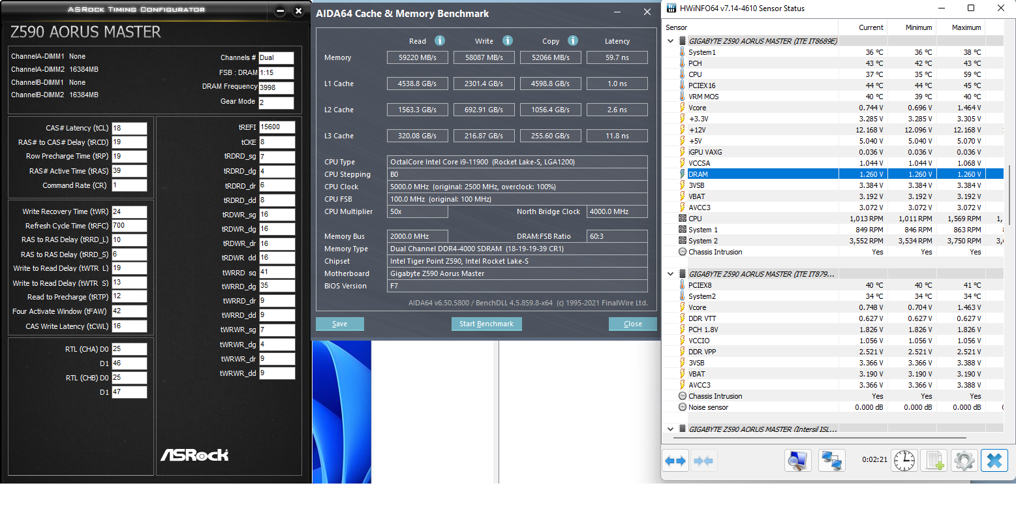Click the Close button in AIDA64 window
Image resolution: width=1016 pixels, height=509 pixels.
tap(633, 324)
